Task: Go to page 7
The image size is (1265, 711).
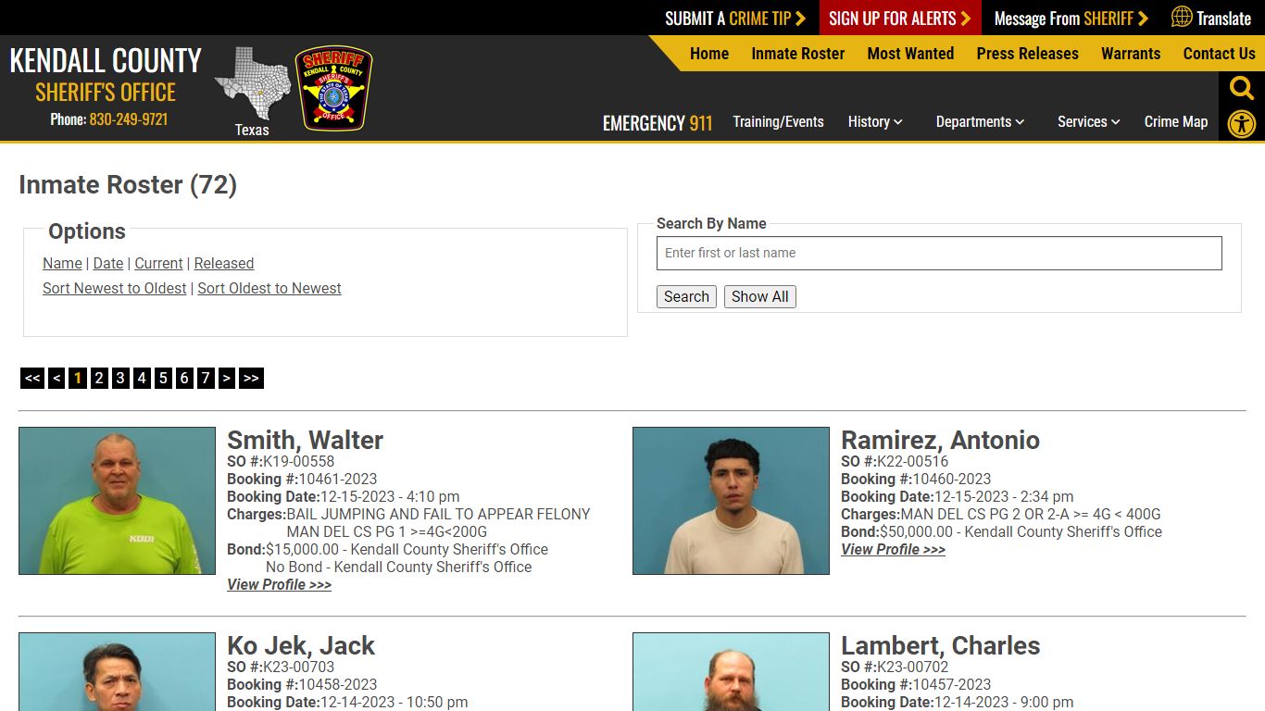Action: pyautogui.click(x=206, y=378)
